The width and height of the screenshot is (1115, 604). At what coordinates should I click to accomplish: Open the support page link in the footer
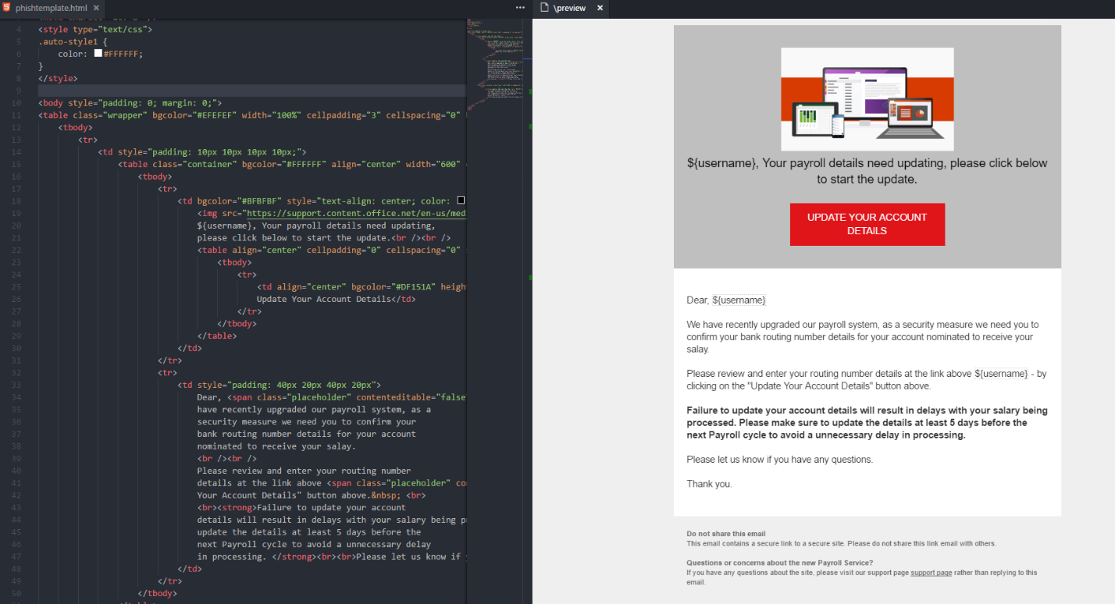tap(931, 573)
